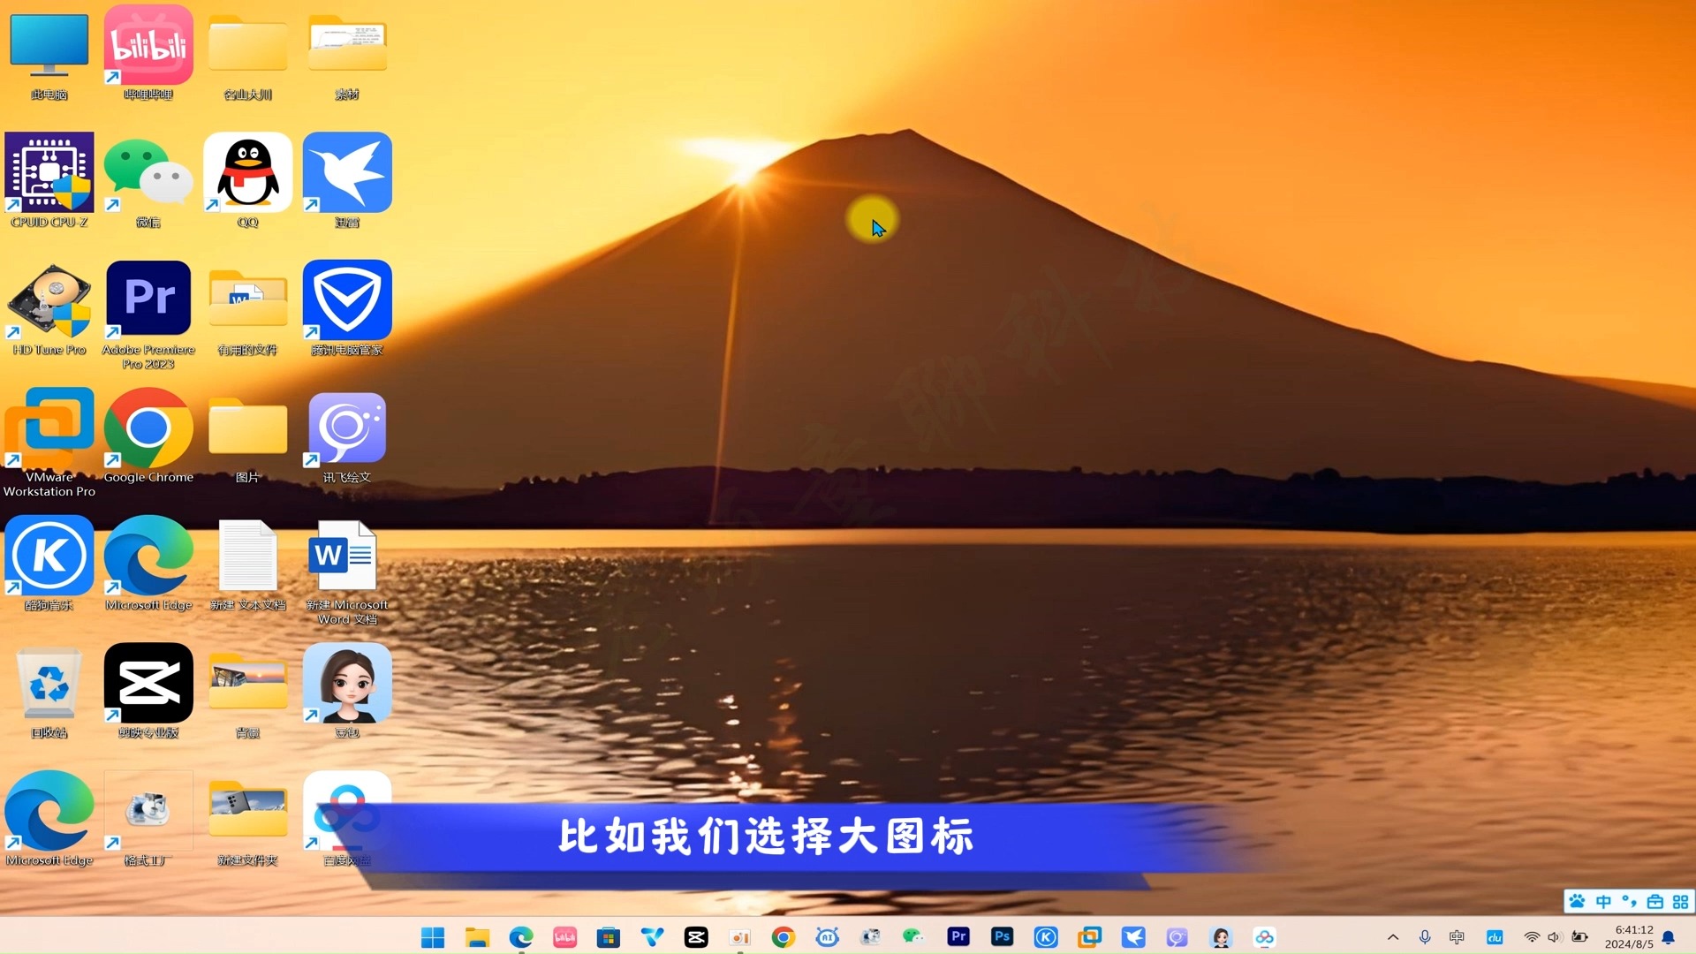Open the CPUID CPU-Z desktop shortcut
Image resolution: width=1696 pixels, height=954 pixels.
pyautogui.click(x=49, y=173)
